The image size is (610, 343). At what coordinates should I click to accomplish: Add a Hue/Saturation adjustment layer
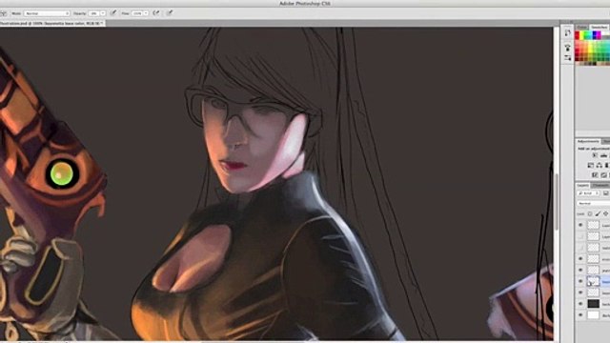[591, 165]
